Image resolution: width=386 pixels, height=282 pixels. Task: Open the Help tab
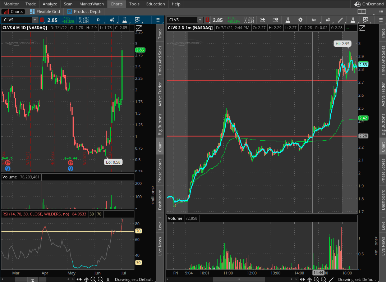coord(176,4)
